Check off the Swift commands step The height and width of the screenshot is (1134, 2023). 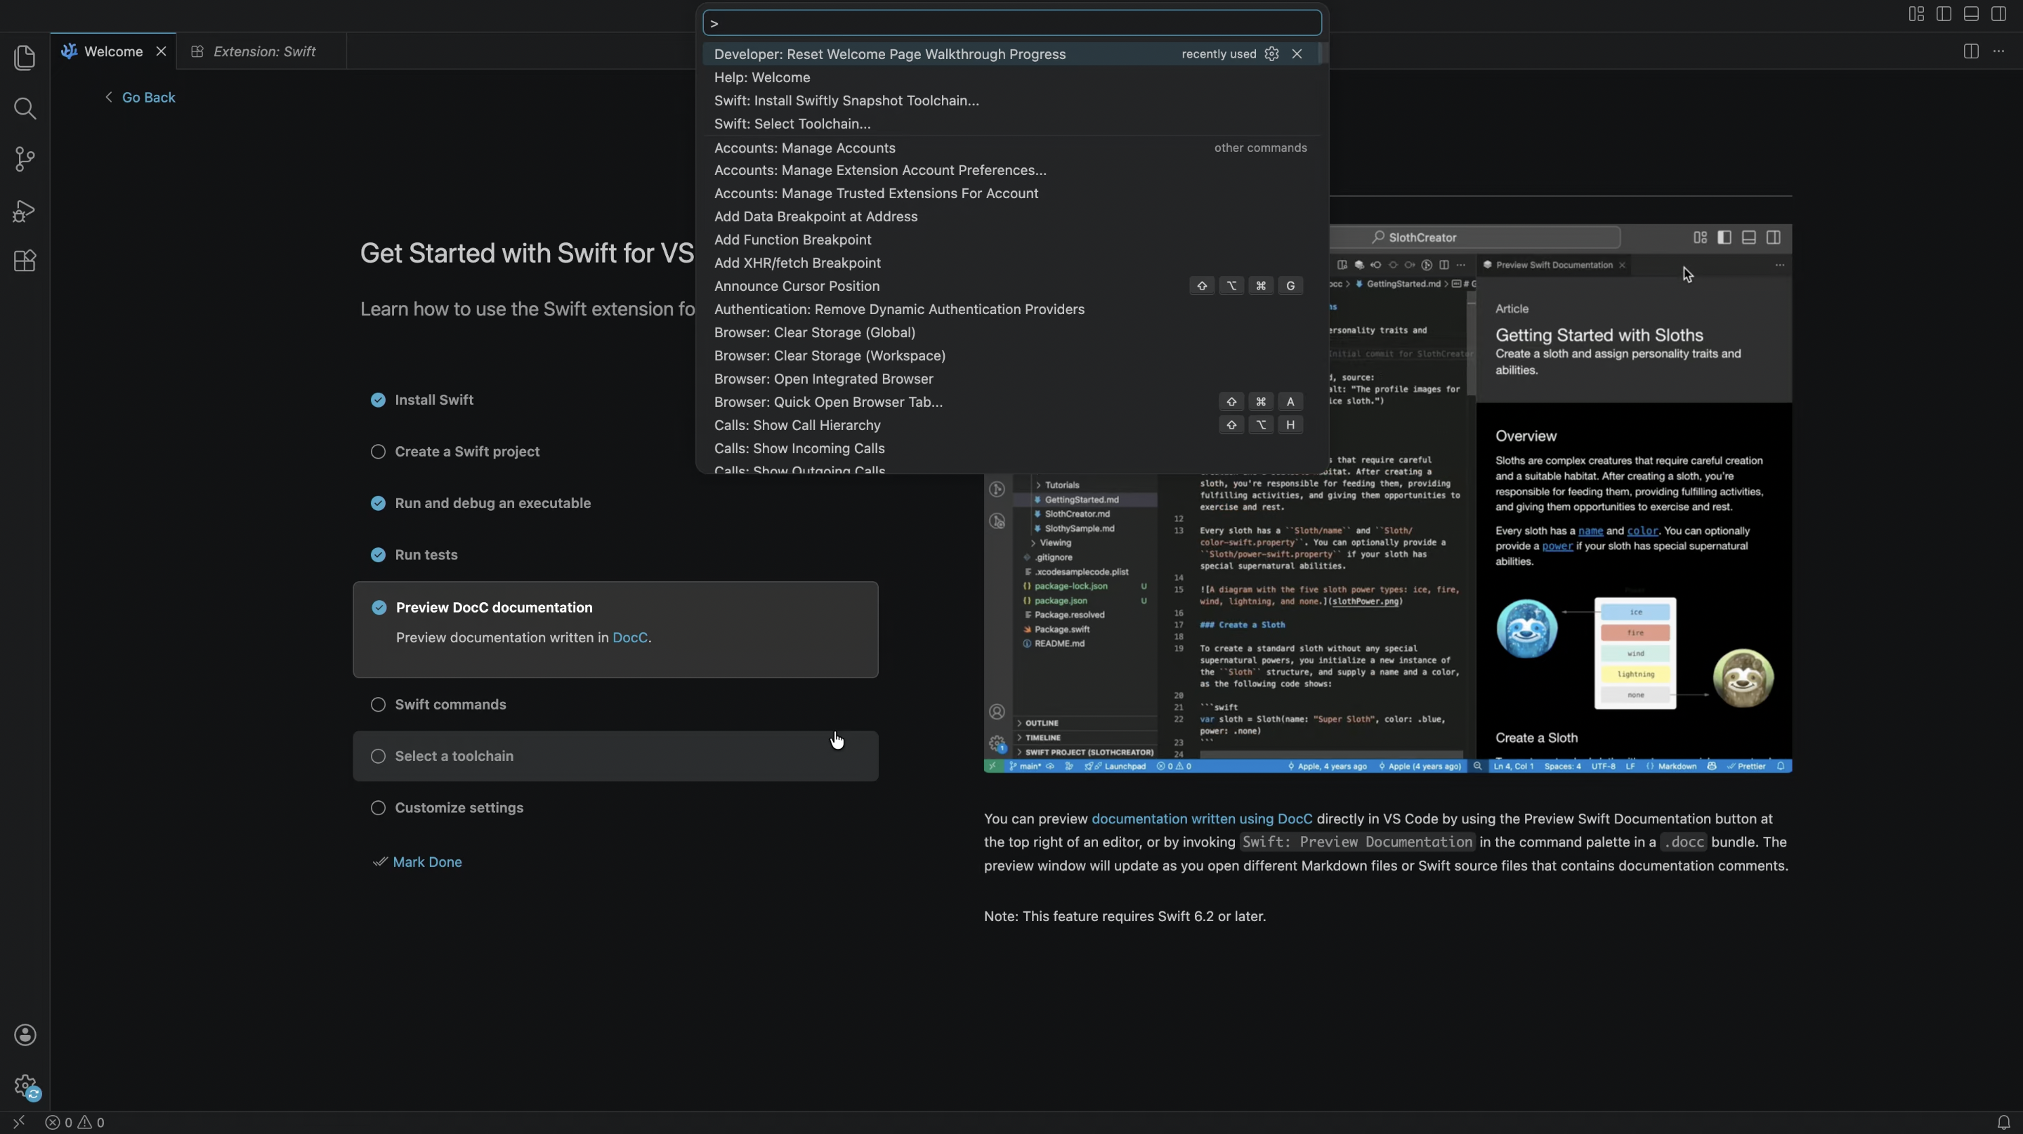tap(378, 705)
